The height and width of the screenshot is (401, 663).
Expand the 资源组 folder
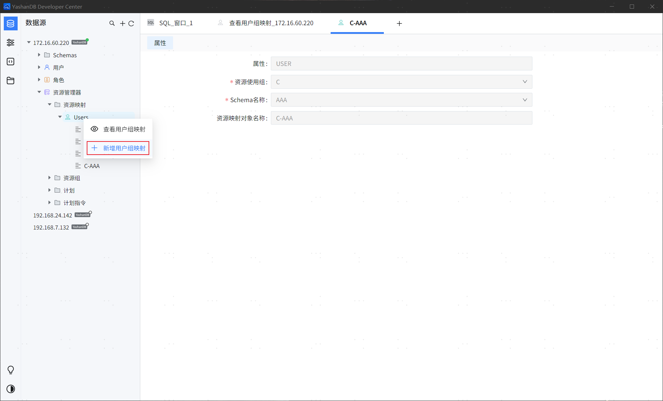click(x=49, y=178)
